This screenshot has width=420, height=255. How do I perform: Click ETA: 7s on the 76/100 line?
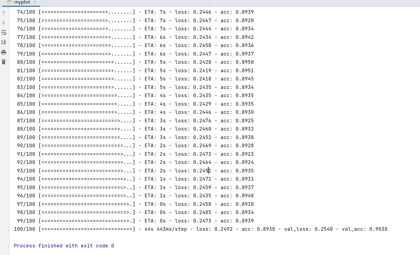155,29
